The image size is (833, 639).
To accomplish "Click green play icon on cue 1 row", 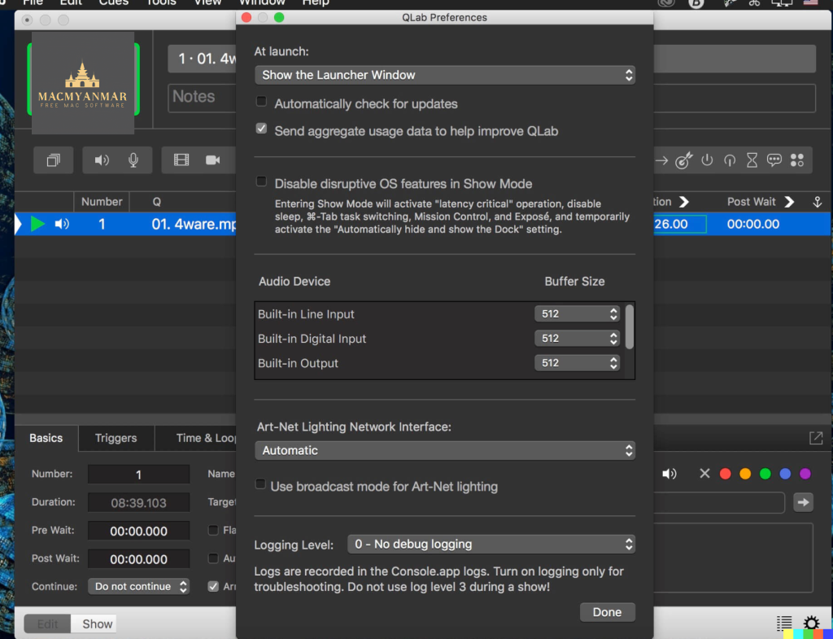I will [37, 224].
